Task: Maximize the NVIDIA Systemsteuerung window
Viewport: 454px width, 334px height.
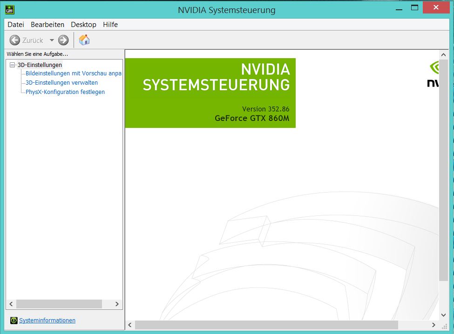Action: pos(414,8)
